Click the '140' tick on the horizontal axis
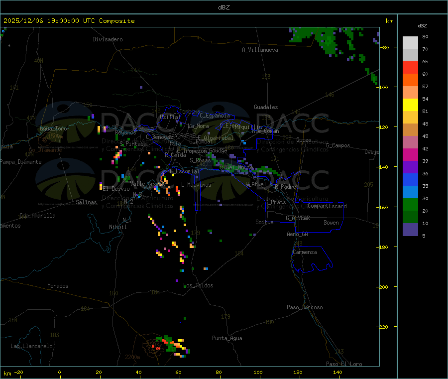Image resolution: width=448 pixels, height=379 pixels. 337,372
